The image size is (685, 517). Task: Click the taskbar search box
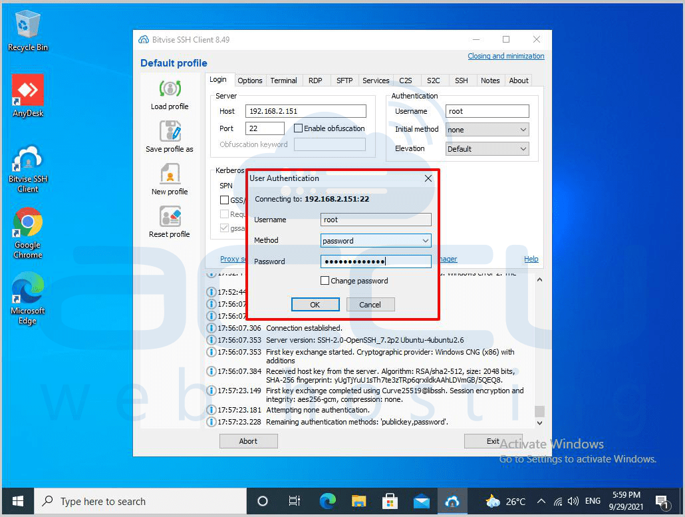click(x=140, y=501)
